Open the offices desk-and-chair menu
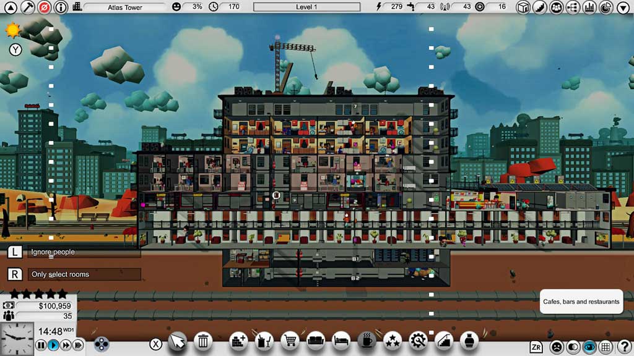 point(264,341)
